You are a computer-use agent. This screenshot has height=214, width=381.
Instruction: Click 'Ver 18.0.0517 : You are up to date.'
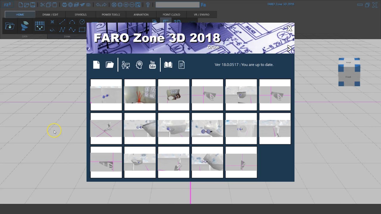coord(244,64)
